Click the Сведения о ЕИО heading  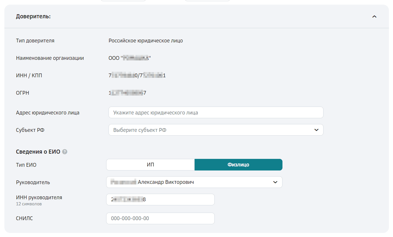[38, 152]
